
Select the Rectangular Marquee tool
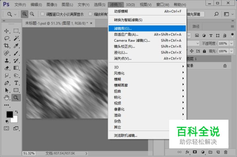(x=16, y=31)
